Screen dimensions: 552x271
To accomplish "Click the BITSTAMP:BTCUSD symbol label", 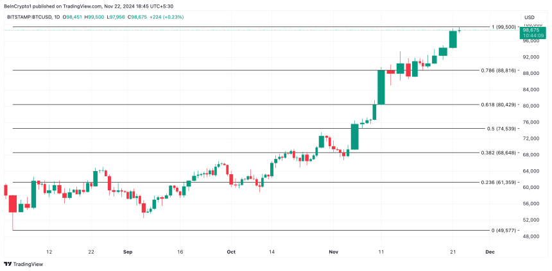I will (x=31, y=17).
